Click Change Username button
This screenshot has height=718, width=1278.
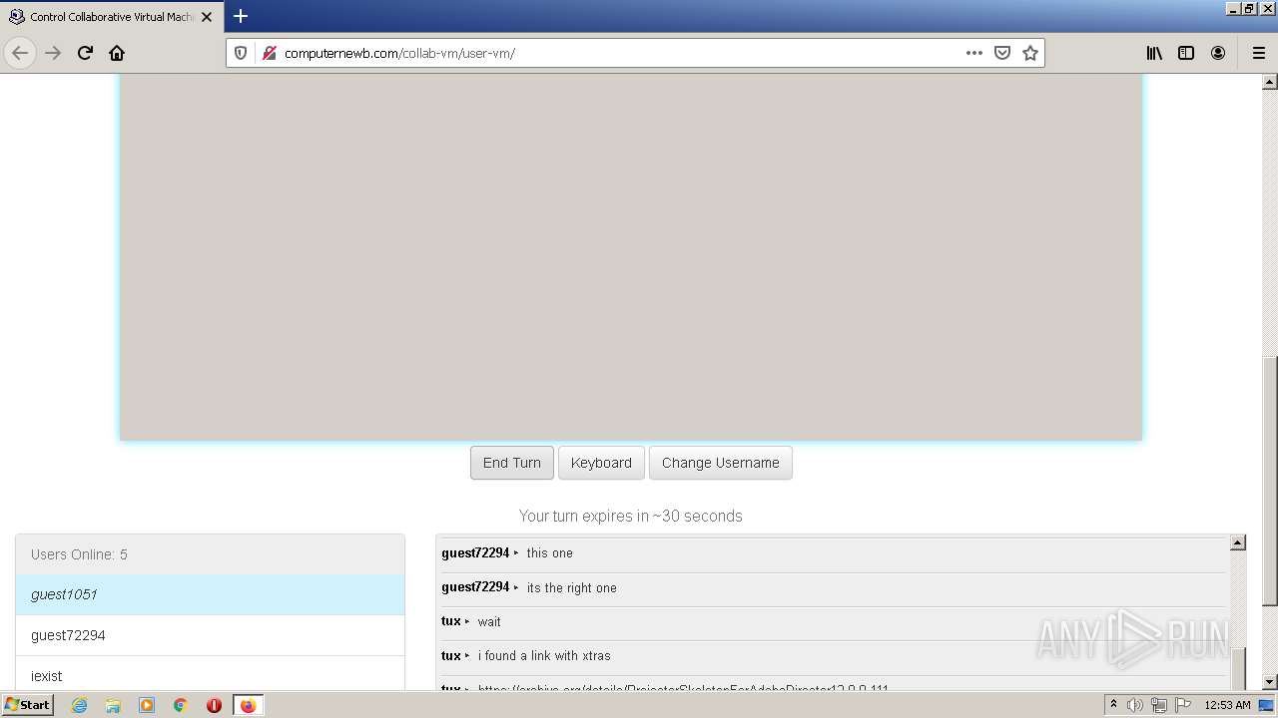tap(720, 463)
